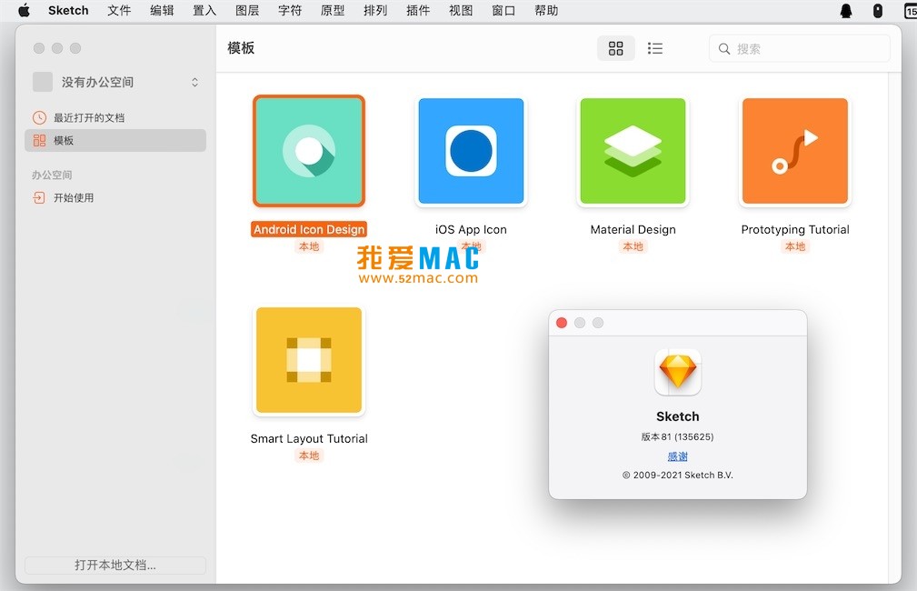Image resolution: width=917 pixels, height=591 pixels.
Task: Click inside the 搜索 field
Action: coord(800,47)
